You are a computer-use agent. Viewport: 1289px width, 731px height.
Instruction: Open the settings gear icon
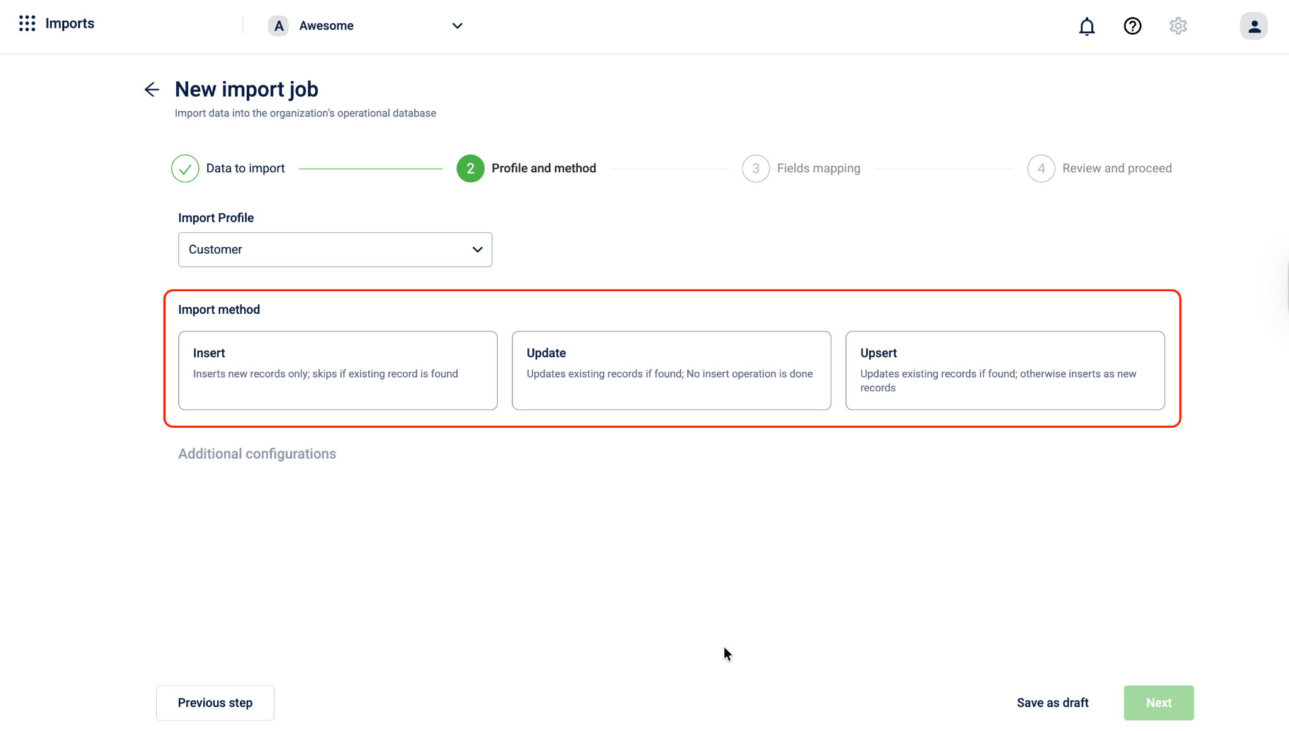coord(1178,26)
